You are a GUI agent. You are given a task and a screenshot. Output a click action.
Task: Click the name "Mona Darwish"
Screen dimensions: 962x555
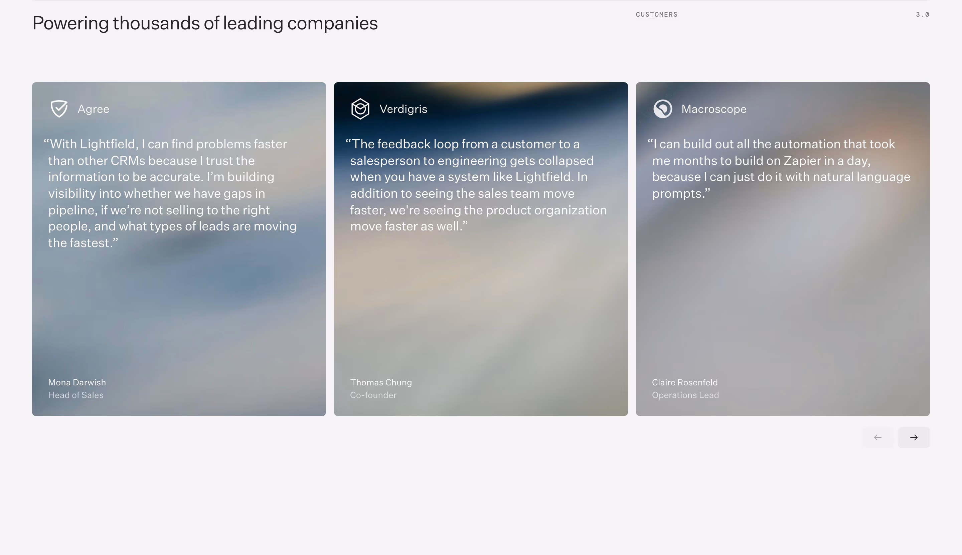[x=77, y=382]
